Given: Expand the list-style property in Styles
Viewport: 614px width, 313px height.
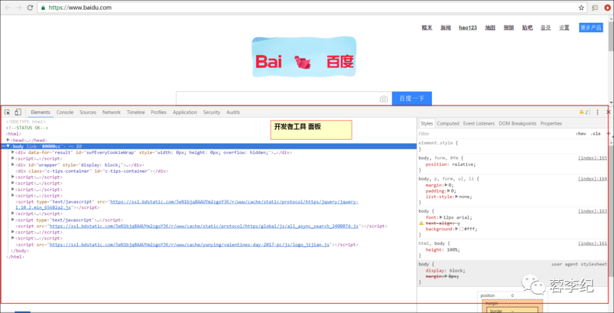Looking at the screenshot, I should 457,197.
